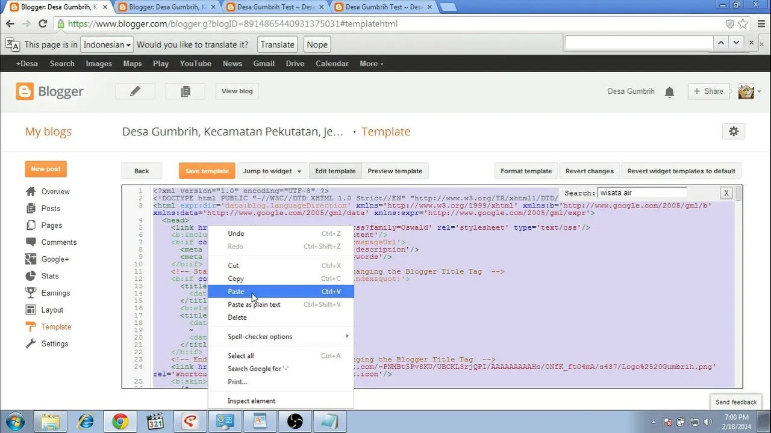Click the New post button
This screenshot has width=771, height=433.
46,169
